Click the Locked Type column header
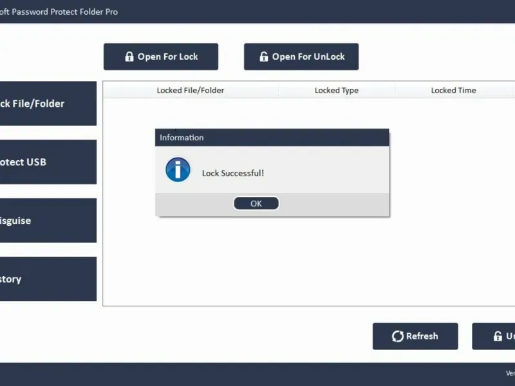 pyautogui.click(x=337, y=90)
